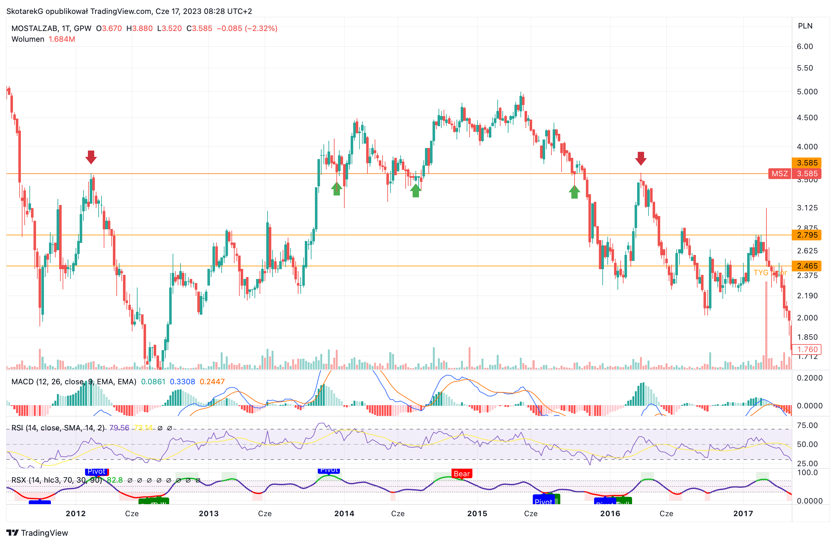Click the 100.0 label on RSX axis
This screenshot has height=544, width=836.
[x=807, y=473]
